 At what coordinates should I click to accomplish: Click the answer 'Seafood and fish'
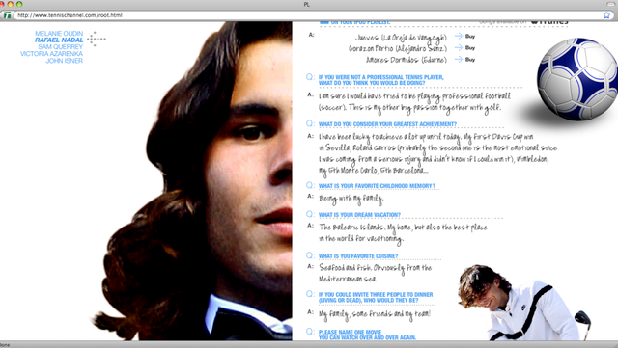coord(376,273)
